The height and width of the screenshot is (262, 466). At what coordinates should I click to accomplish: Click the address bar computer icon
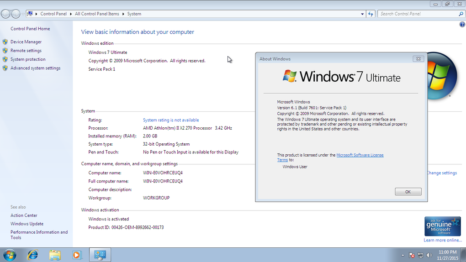pyautogui.click(x=30, y=14)
